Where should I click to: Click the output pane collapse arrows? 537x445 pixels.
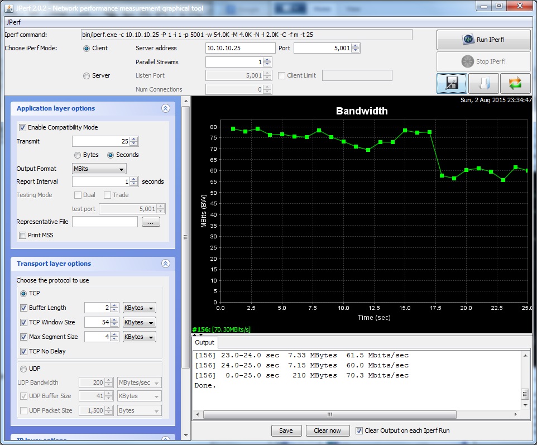[197, 334]
